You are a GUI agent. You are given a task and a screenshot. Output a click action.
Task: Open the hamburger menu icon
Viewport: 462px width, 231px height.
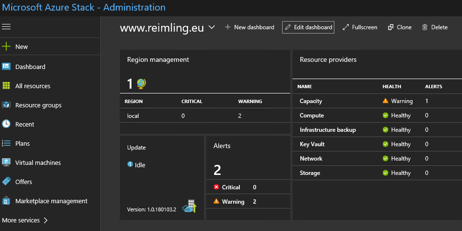click(6, 27)
